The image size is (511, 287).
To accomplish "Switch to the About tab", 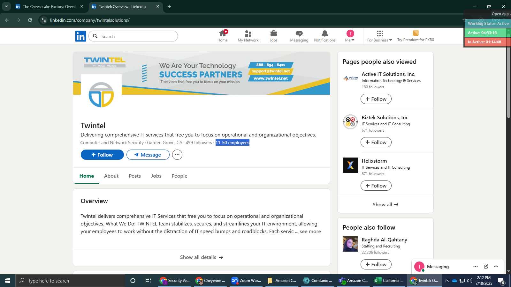I will coord(111,176).
